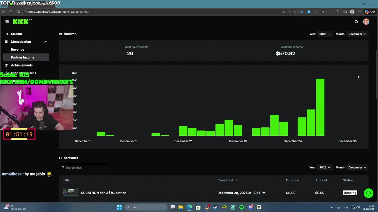Open Task View on the taskbar
Viewport: 378px width, 212px height.
173,207
